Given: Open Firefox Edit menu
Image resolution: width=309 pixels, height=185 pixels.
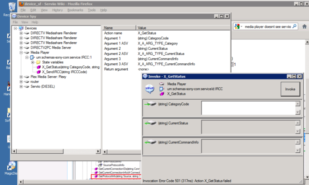Looking at the screenshot, I should pyautogui.click(x=33, y=10).
